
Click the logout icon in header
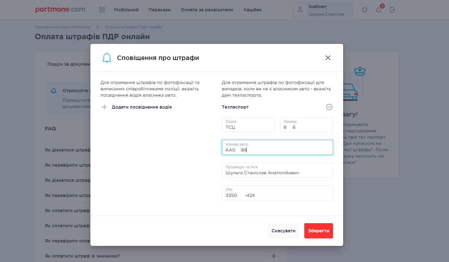pyautogui.click(x=392, y=10)
